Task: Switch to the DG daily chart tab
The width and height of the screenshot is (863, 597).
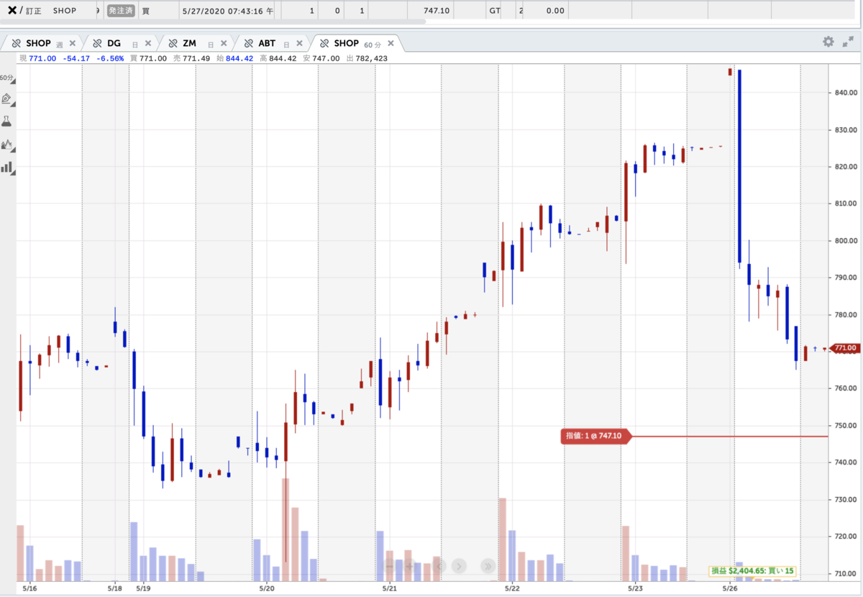Action: pos(121,43)
